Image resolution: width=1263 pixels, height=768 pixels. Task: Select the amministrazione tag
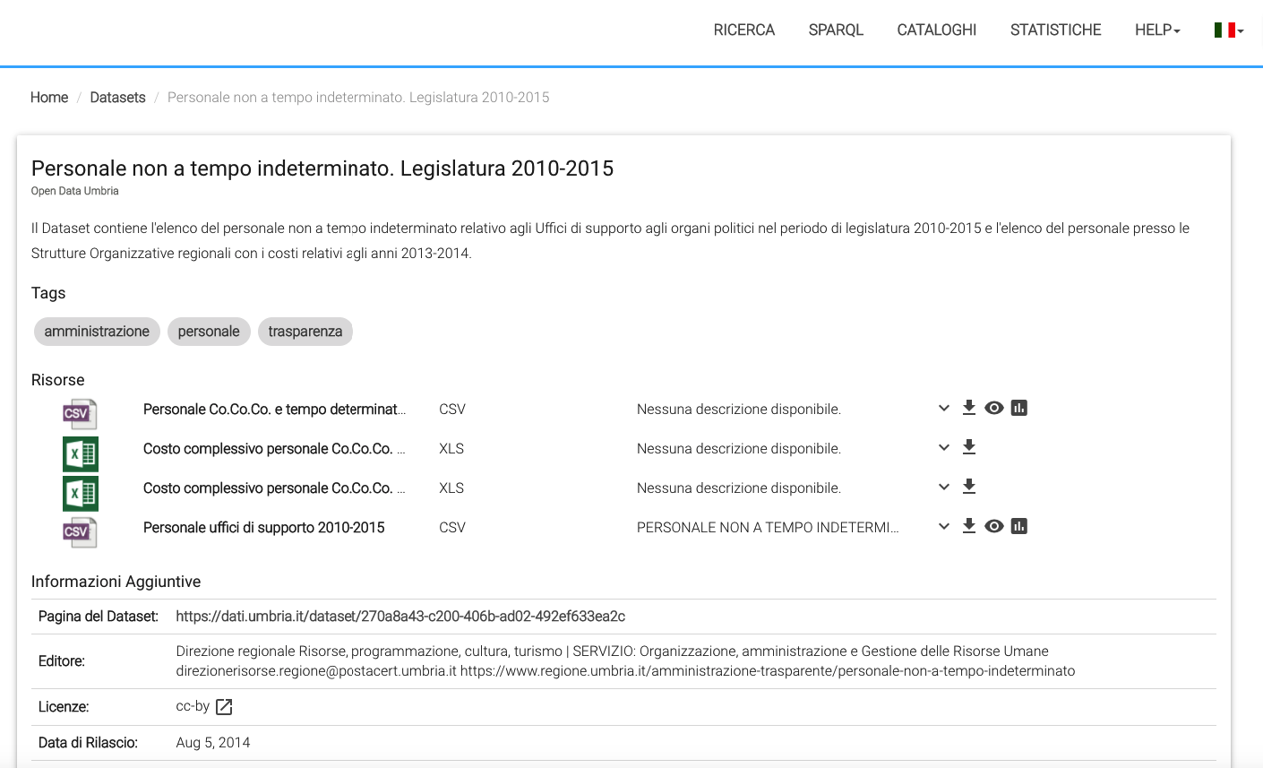tap(97, 332)
